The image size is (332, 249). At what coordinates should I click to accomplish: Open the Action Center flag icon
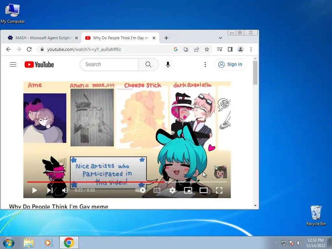point(291,243)
